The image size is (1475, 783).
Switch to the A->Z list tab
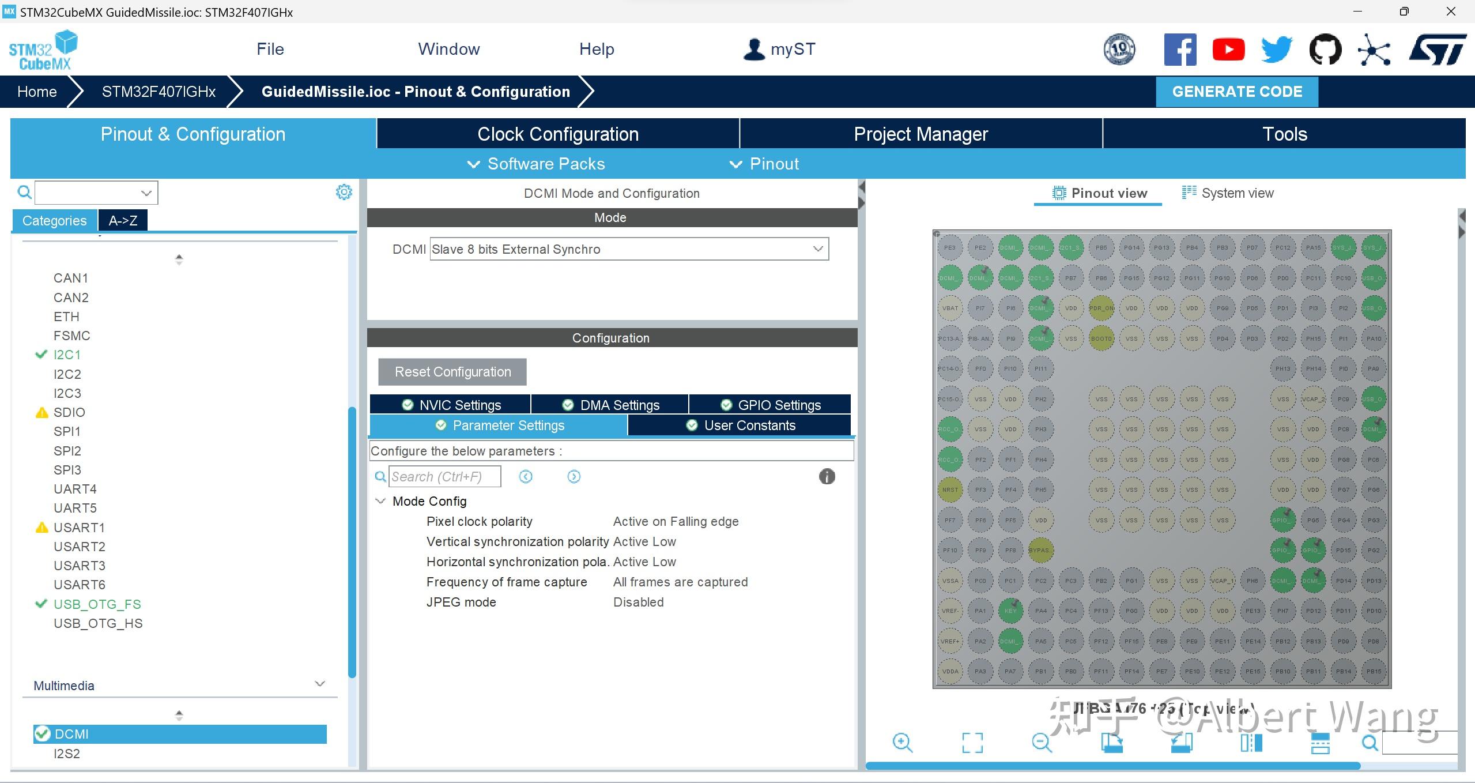123,220
